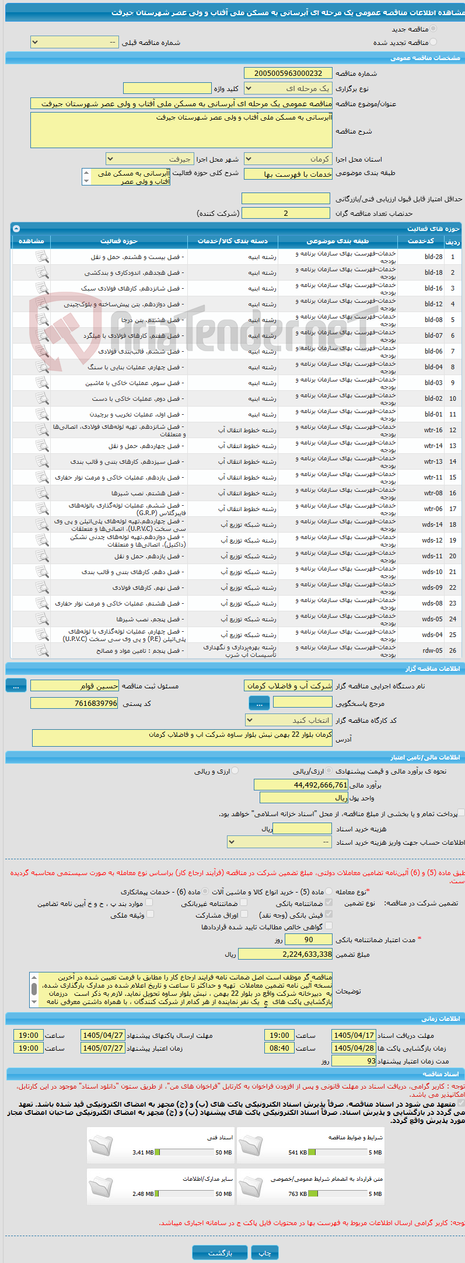
Task: Click شرایط و ضوابط مناقصه size bar
Action: tap(338, 1152)
